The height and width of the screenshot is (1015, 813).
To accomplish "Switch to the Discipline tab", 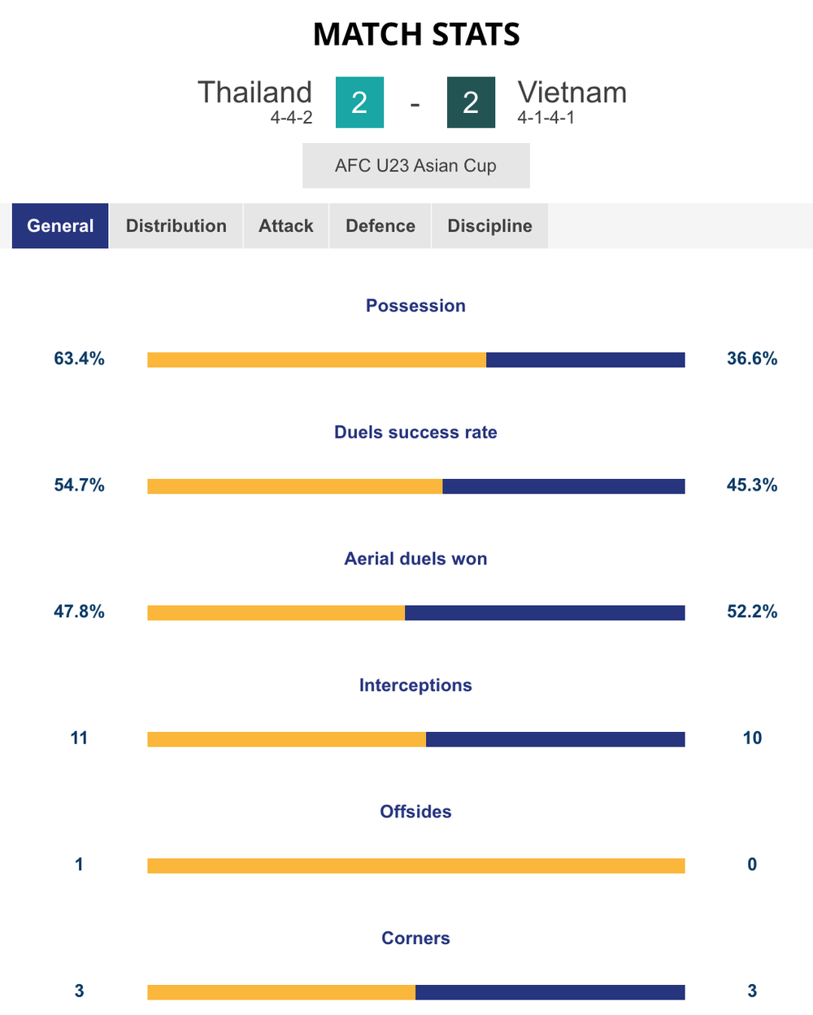I will click(489, 226).
